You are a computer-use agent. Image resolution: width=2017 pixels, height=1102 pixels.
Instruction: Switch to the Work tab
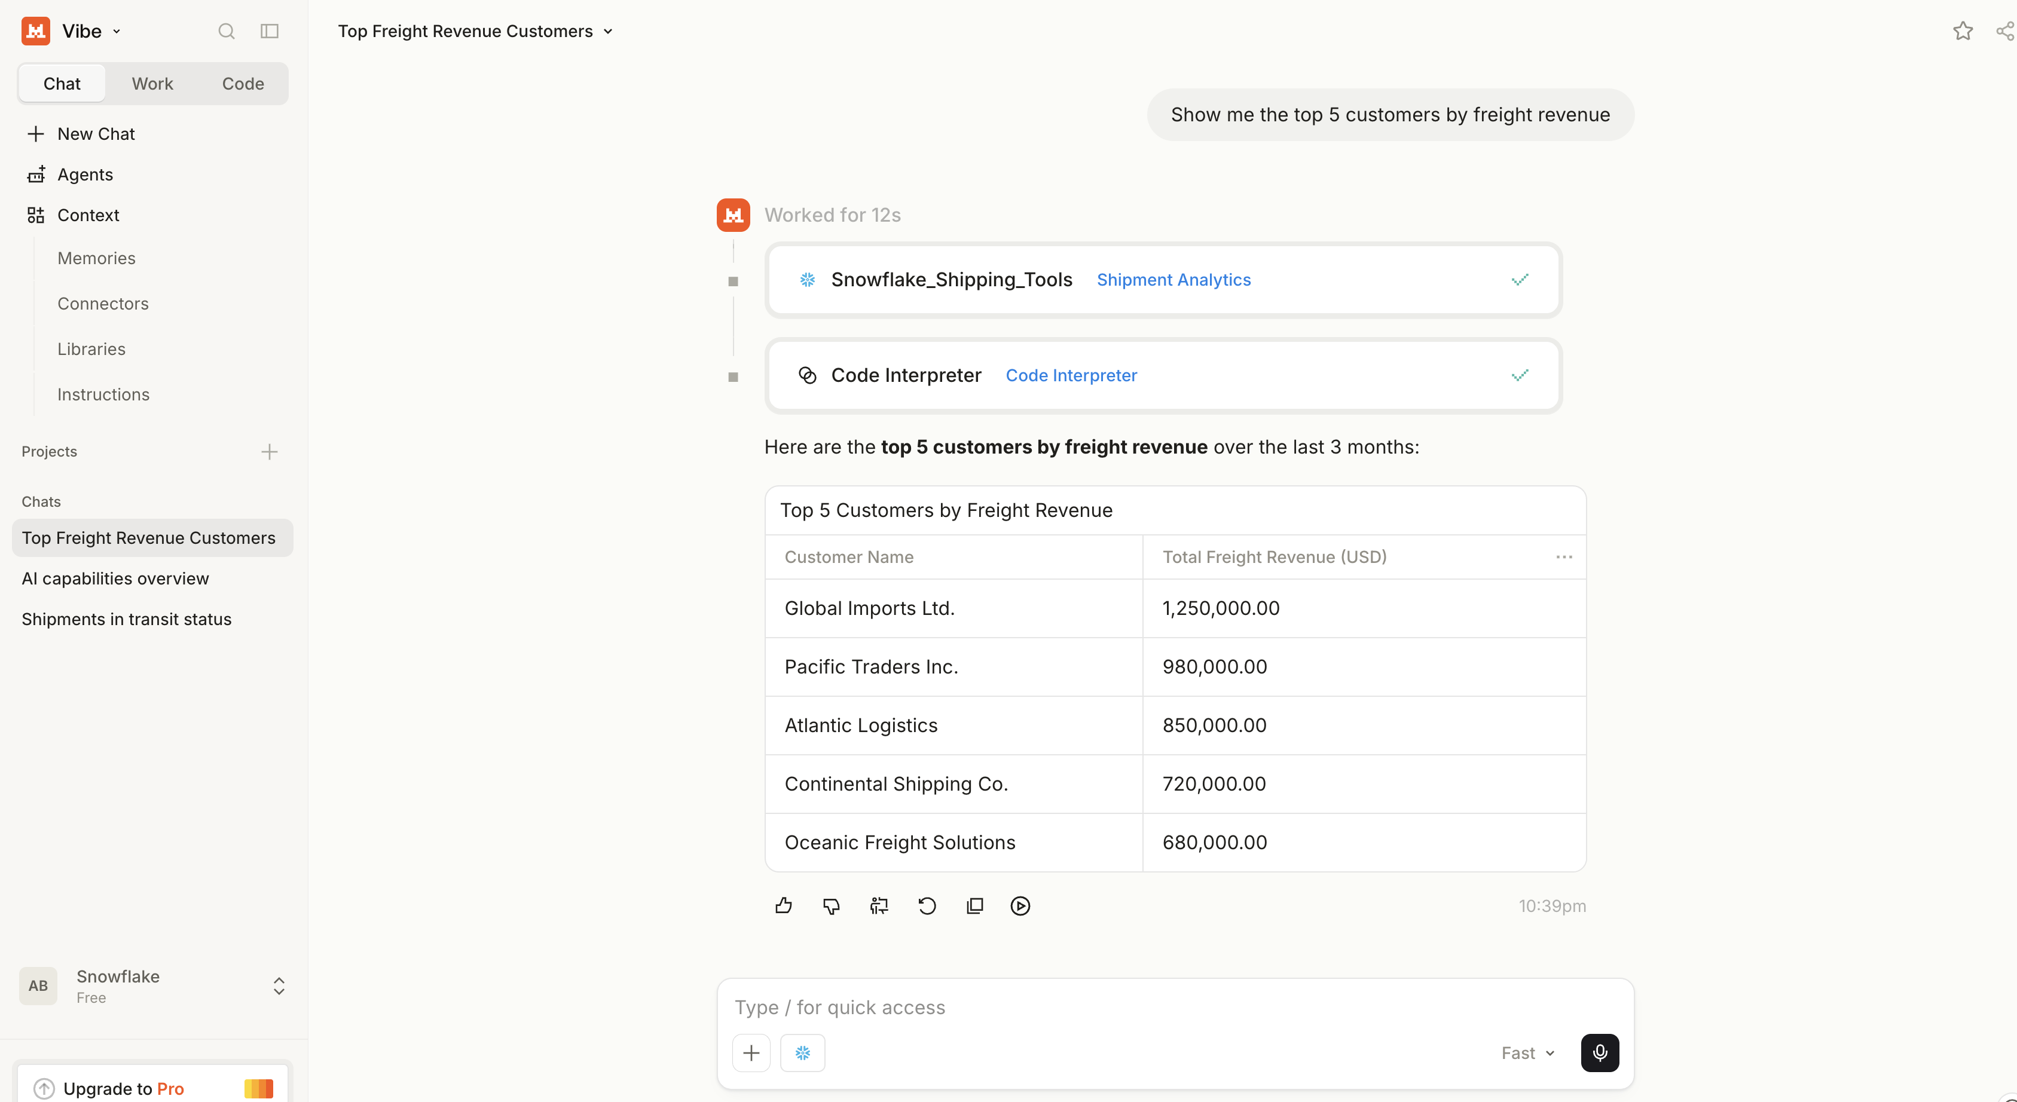coord(152,84)
